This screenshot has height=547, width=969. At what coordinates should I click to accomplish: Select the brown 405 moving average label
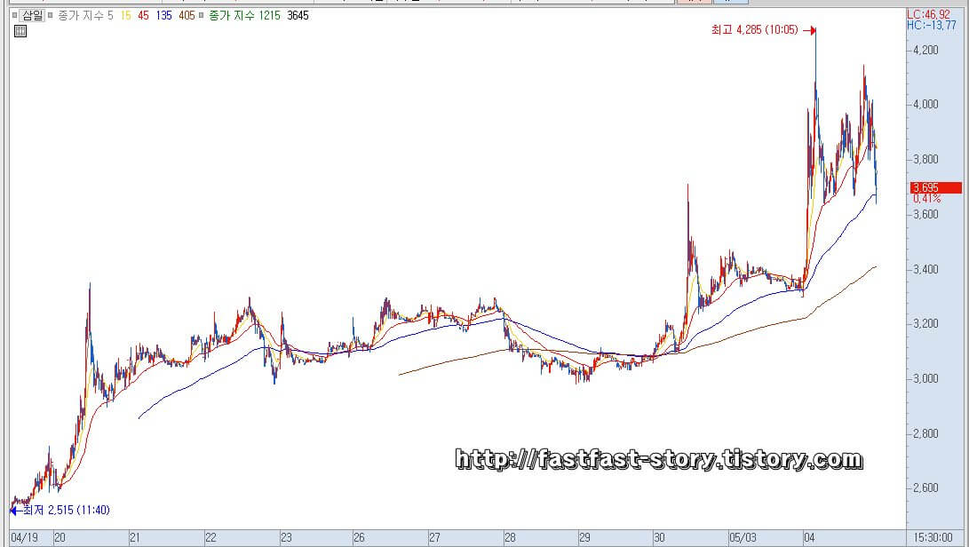click(x=187, y=15)
